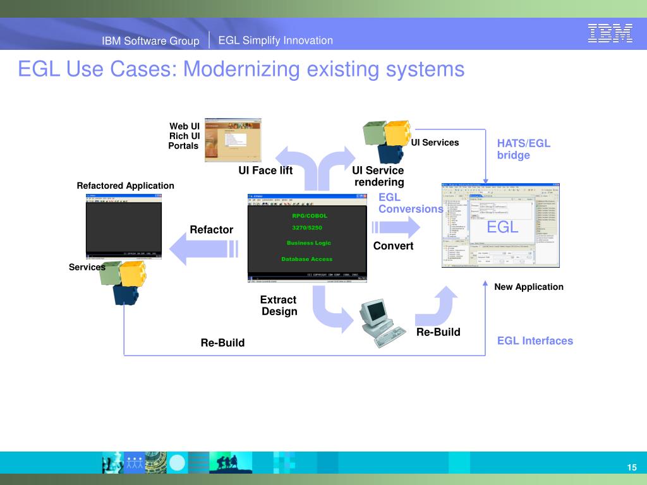Viewport: 647px width, 485px height.
Task: Click the 'Extract Design' label
Action: click(x=279, y=306)
